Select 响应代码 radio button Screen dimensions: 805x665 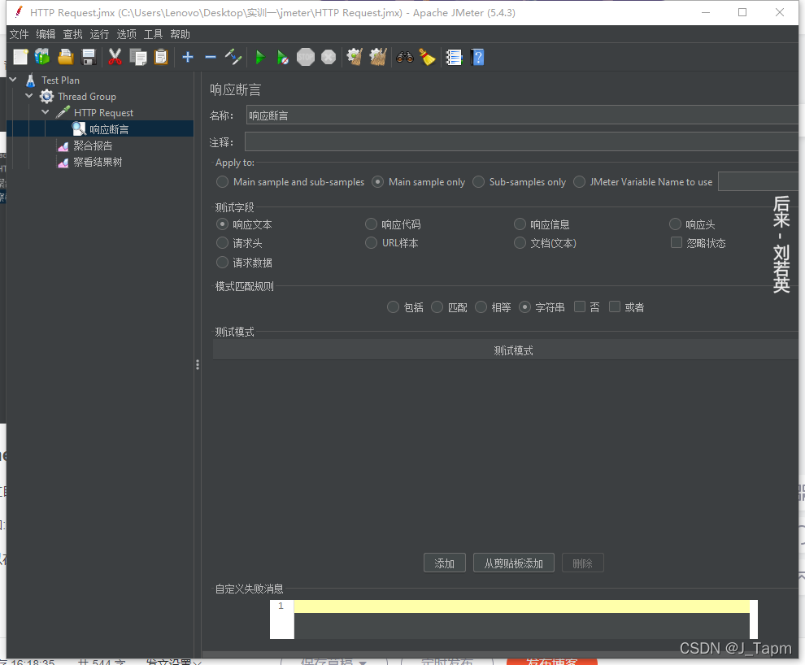tap(371, 224)
